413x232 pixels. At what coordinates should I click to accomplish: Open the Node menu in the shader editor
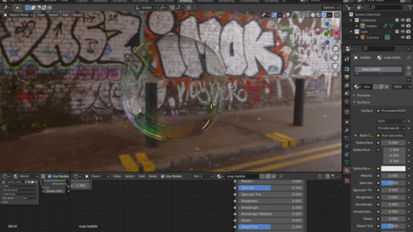coord(153,176)
